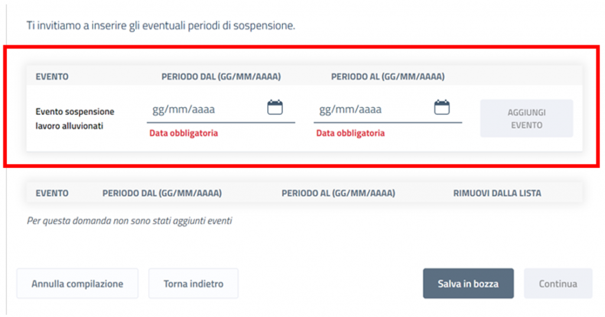Screen dimensions: 605x317
Task: Select the 'Evento sospensione lavoro alluvionati' label
Action: coord(75,118)
